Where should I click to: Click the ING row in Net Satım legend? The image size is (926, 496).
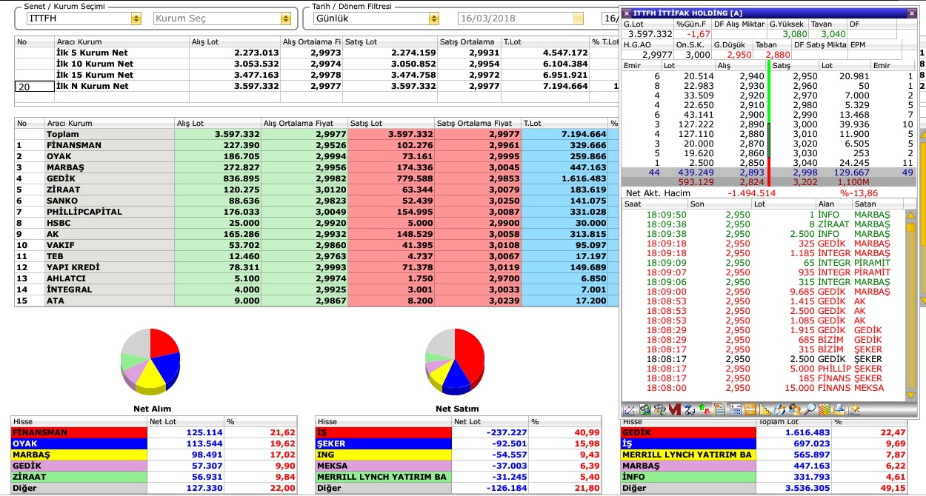click(x=457, y=455)
